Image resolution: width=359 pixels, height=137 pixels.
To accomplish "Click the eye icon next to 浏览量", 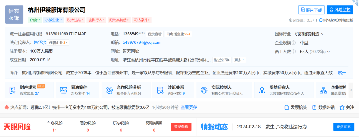I will (291, 20).
